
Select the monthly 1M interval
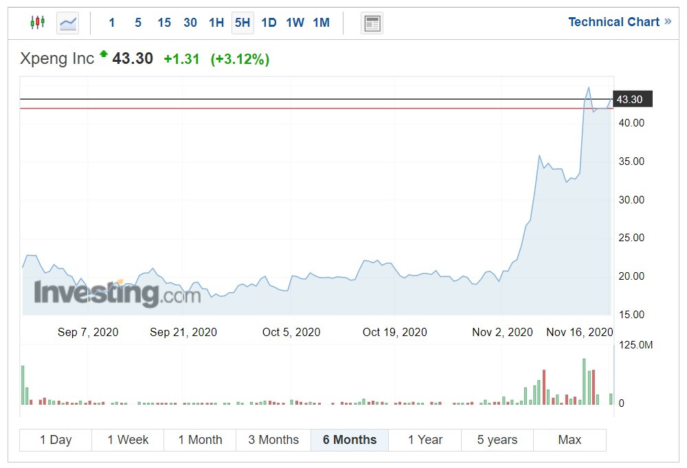pyautogui.click(x=320, y=22)
